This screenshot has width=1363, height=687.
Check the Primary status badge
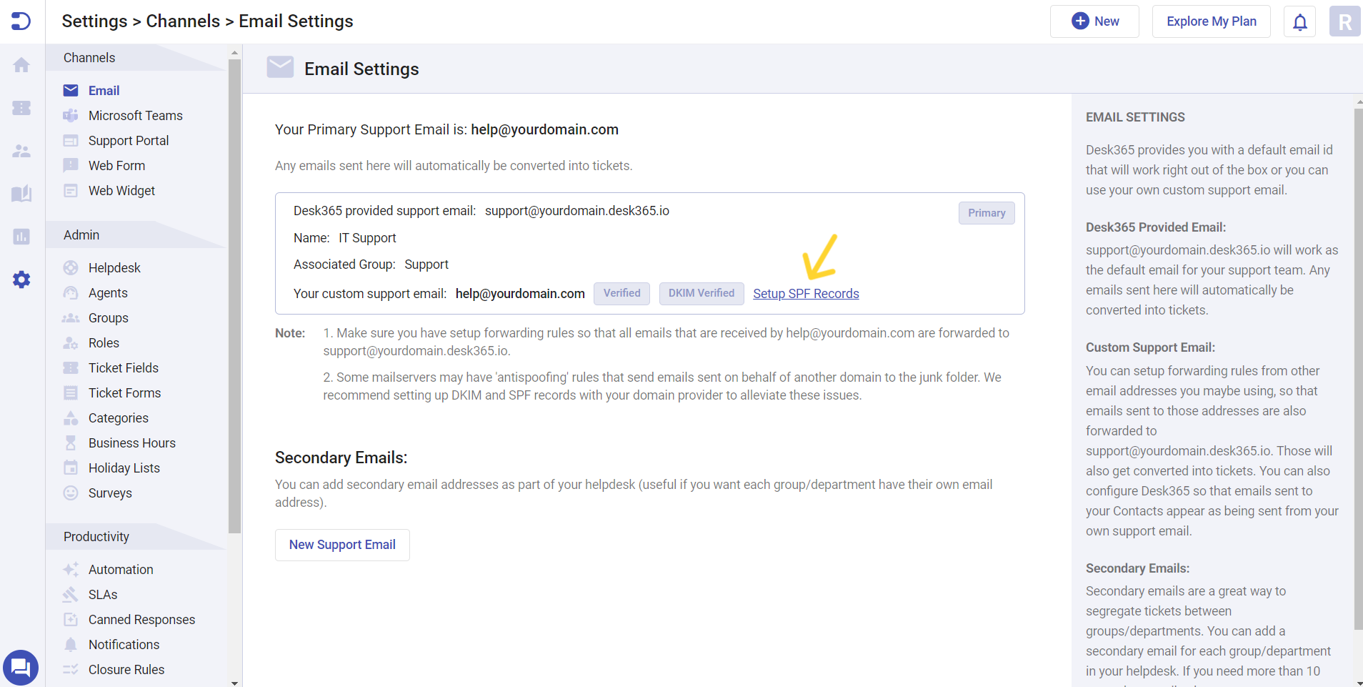(x=986, y=212)
